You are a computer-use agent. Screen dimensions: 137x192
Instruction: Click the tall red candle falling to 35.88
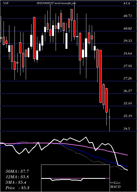(x=101, y=76)
